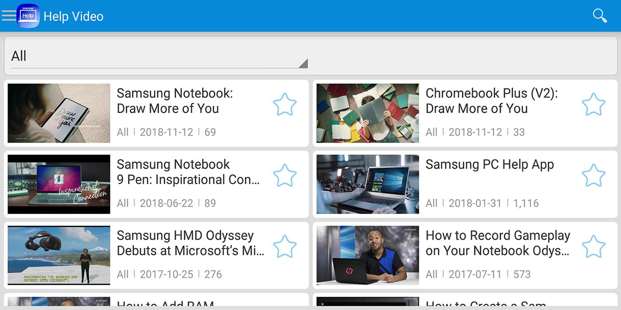Favorite the Samsung Notebook Draw More video

tap(284, 105)
